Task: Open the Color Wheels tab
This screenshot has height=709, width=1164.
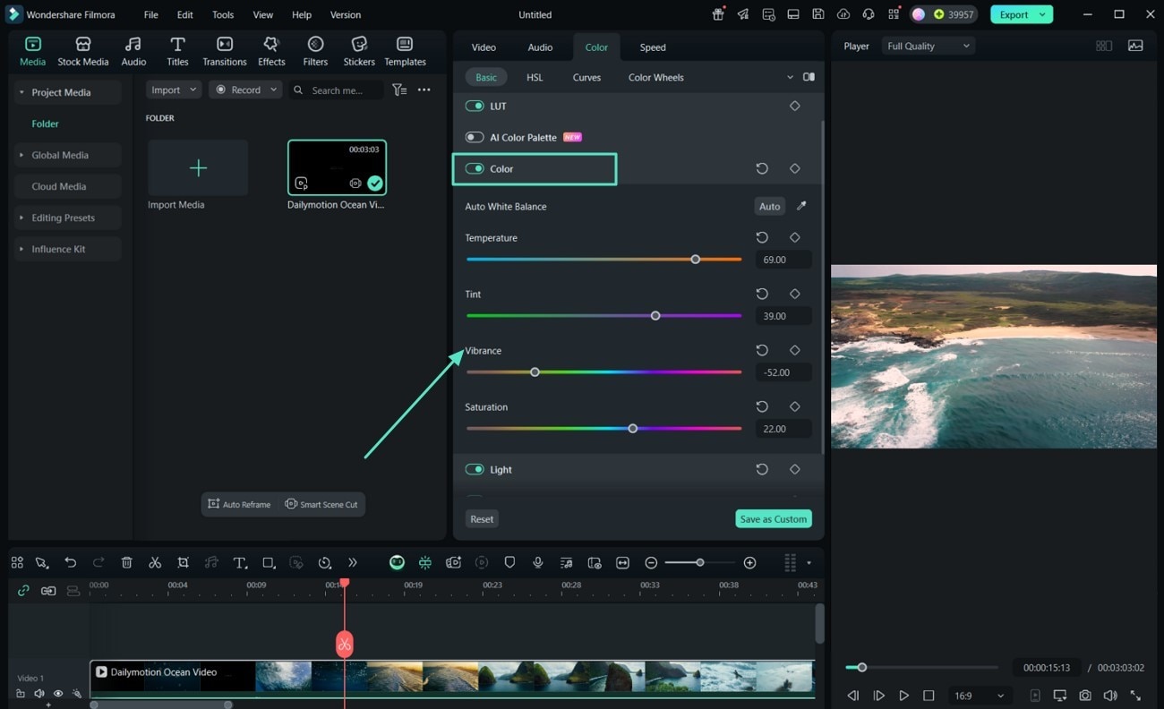Action: (x=656, y=77)
